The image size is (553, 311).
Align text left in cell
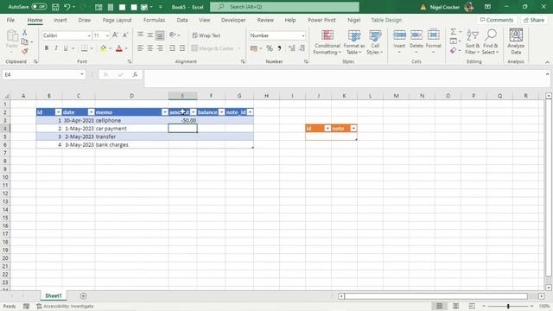click(x=140, y=48)
